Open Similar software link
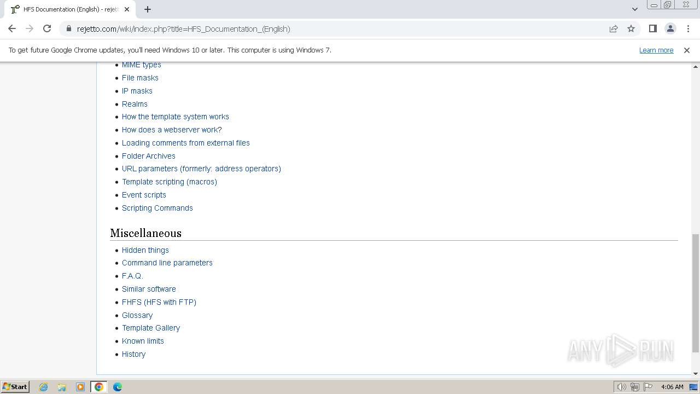 point(149,289)
